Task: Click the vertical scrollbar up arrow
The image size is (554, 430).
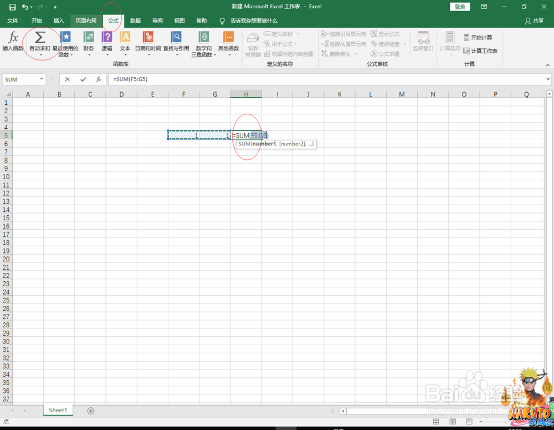Action: (550, 94)
